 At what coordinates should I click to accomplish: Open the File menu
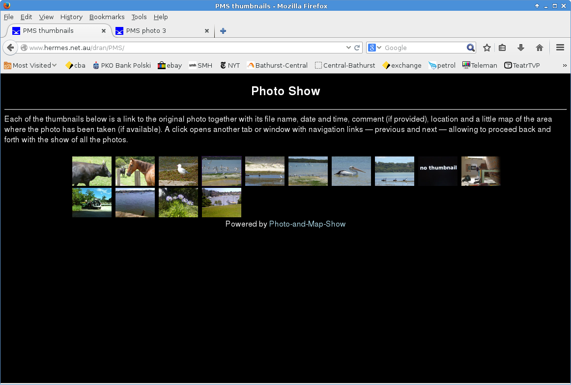click(9, 17)
